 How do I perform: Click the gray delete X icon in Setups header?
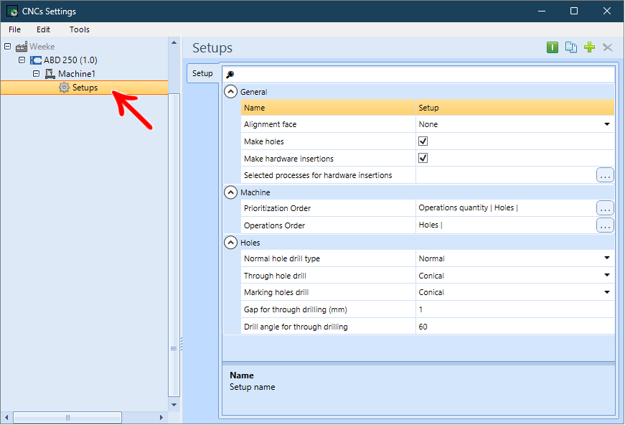point(608,47)
